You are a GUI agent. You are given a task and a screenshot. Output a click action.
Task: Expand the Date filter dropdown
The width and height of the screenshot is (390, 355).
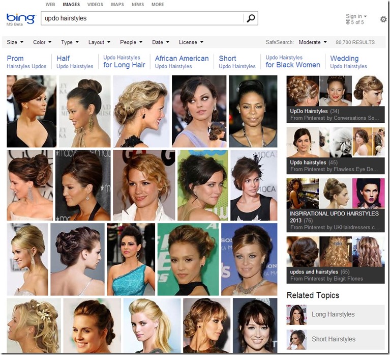point(161,42)
